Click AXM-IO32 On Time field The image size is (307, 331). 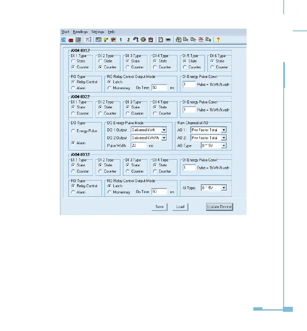[159, 192]
